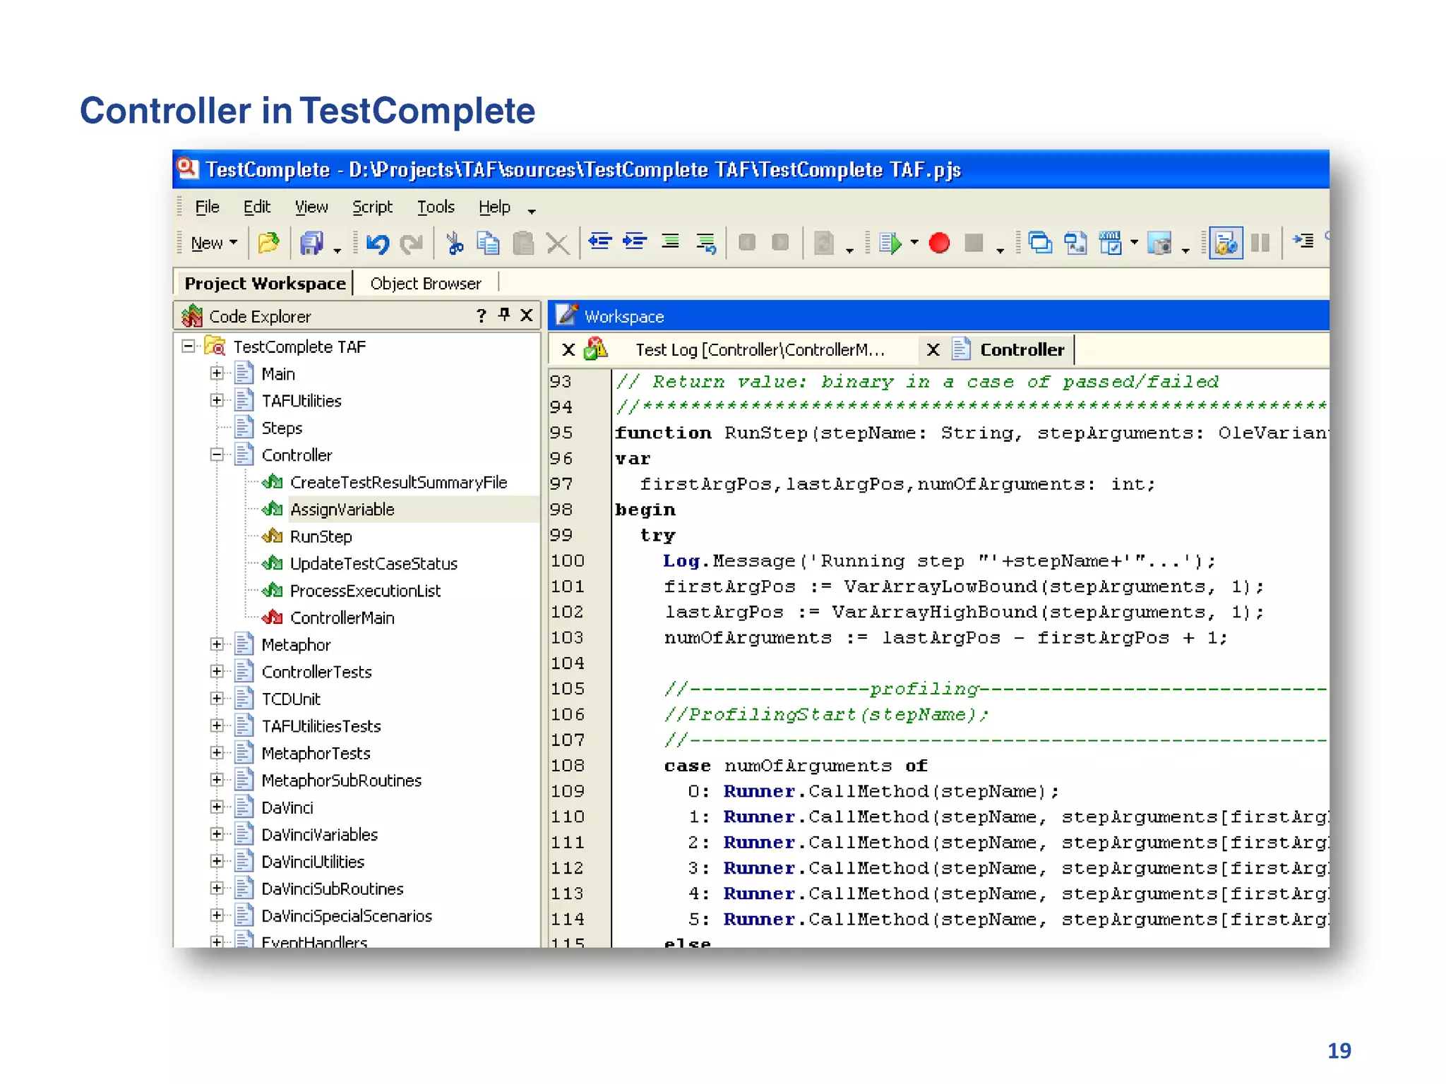Click the Open project folder icon
This screenshot has height=1084, width=1446.
pyautogui.click(x=268, y=243)
